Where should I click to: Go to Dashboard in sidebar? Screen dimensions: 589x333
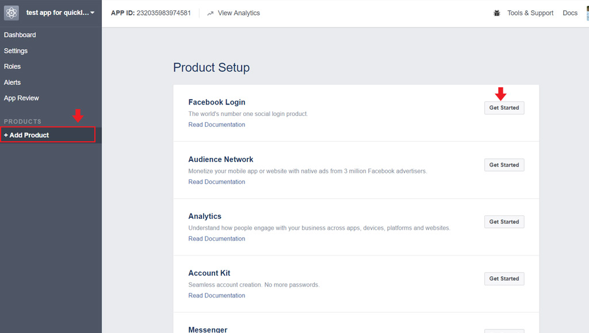pyautogui.click(x=20, y=35)
